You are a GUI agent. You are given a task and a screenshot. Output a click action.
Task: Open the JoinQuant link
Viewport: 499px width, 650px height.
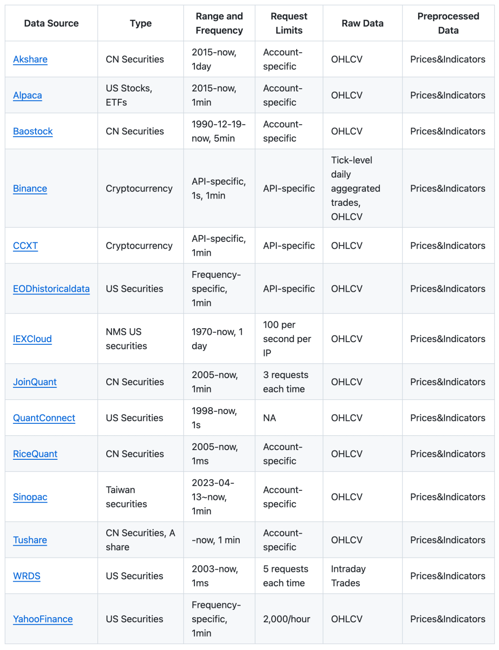coord(35,382)
